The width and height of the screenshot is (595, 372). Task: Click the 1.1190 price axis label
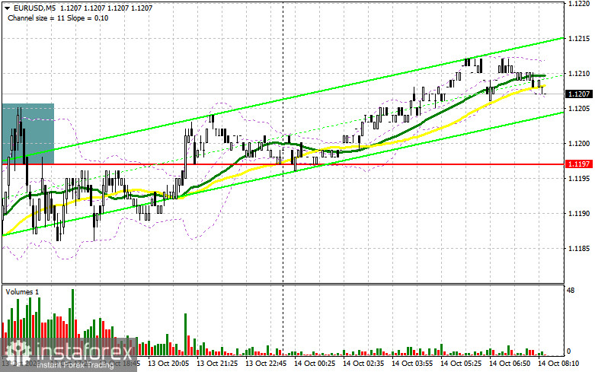click(579, 214)
